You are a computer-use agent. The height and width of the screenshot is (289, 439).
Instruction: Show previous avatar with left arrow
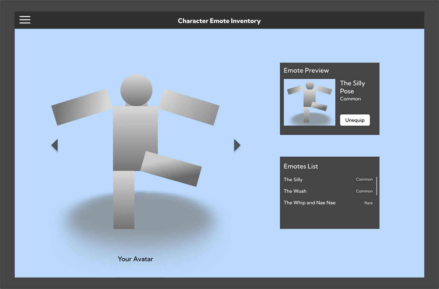(x=55, y=145)
